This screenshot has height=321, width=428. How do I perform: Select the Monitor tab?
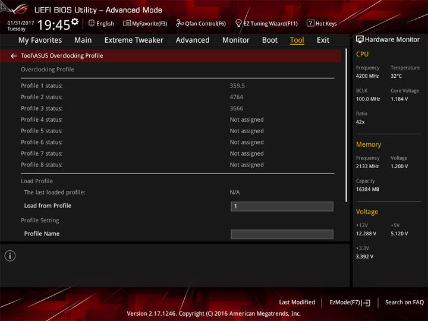click(x=236, y=40)
